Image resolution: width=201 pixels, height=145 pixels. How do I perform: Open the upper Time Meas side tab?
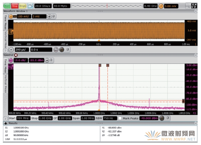pyautogui.click(x=5, y=22)
